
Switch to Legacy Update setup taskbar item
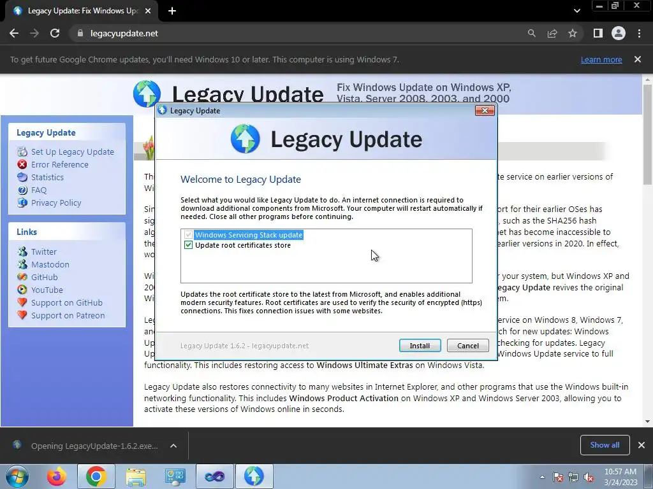254,476
